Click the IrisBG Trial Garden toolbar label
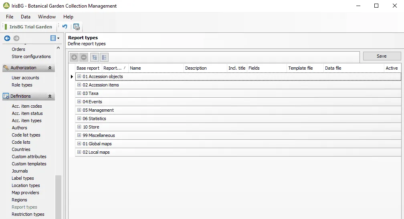This screenshot has width=404, height=219. [30, 27]
